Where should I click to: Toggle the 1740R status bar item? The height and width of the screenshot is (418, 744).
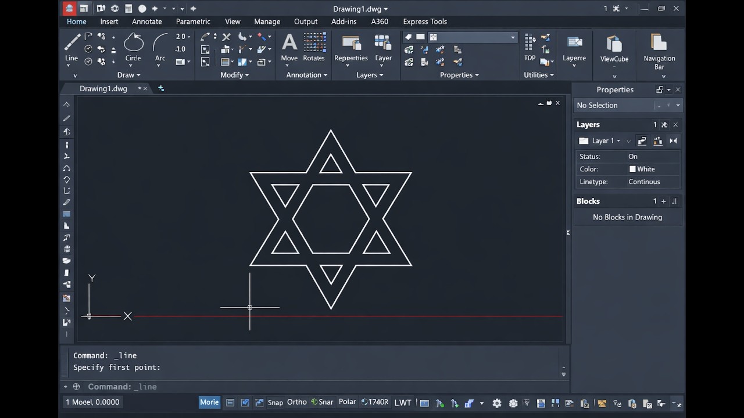tap(375, 402)
